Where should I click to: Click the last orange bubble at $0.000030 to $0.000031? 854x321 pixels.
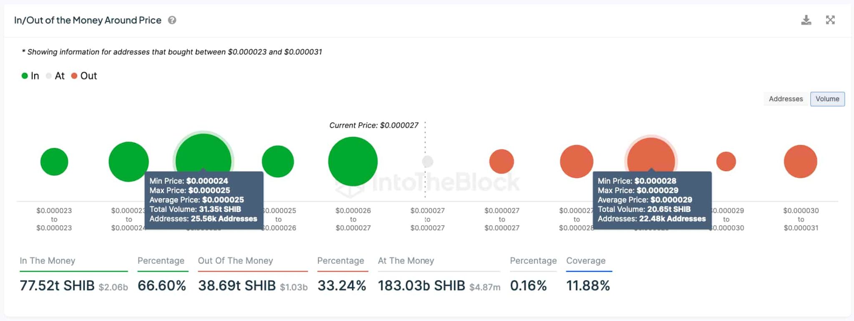pyautogui.click(x=800, y=162)
